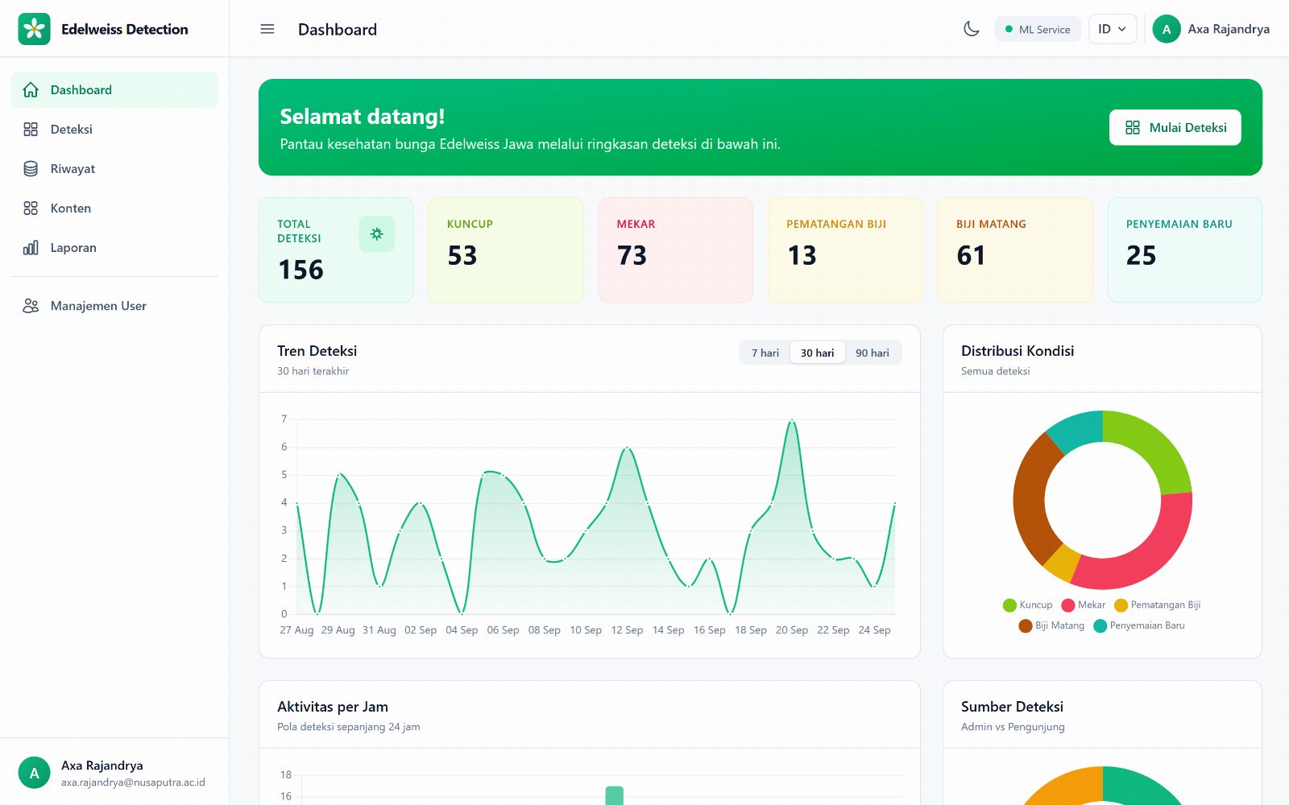Click the Aktivitas per Jam heading
Screen dimensions: 1289x805
(333, 707)
